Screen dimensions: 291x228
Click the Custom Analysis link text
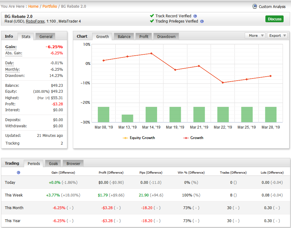(x=272, y=7)
